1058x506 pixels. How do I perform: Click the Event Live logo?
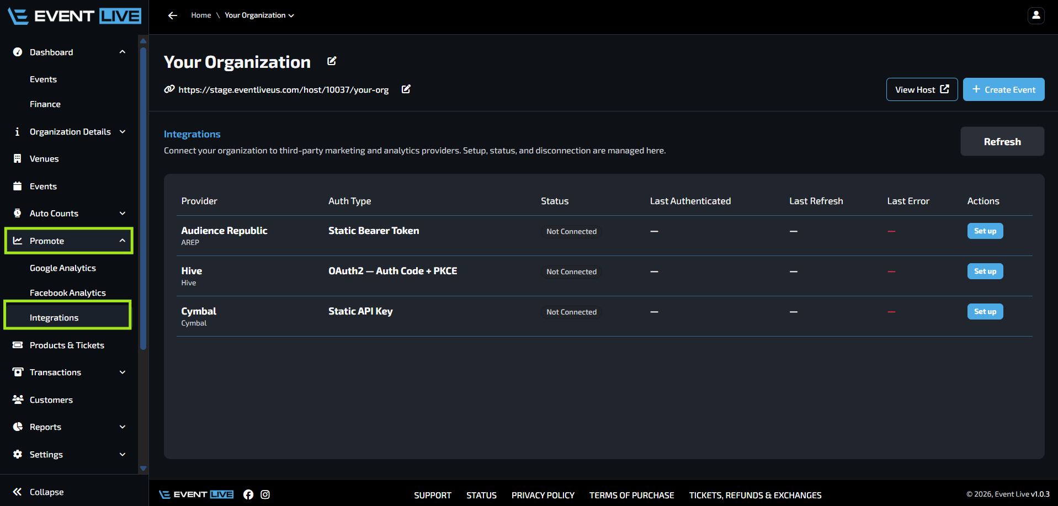tap(75, 16)
